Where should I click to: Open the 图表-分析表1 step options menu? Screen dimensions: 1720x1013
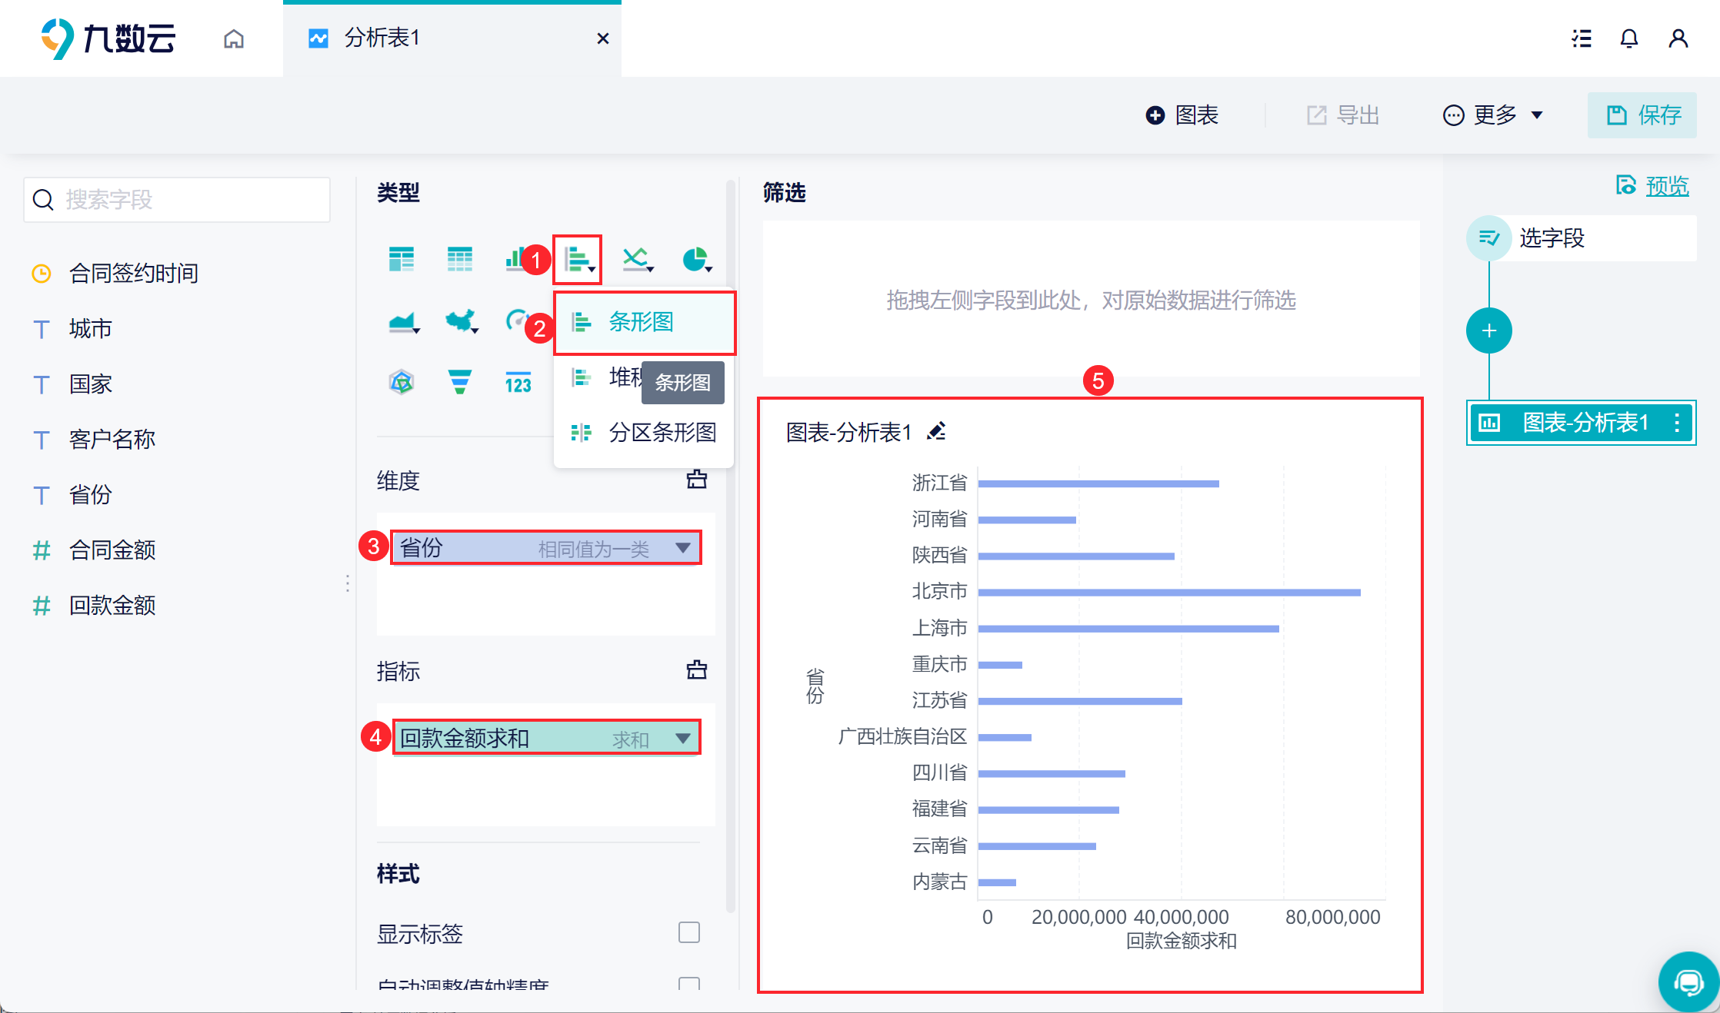[1678, 423]
